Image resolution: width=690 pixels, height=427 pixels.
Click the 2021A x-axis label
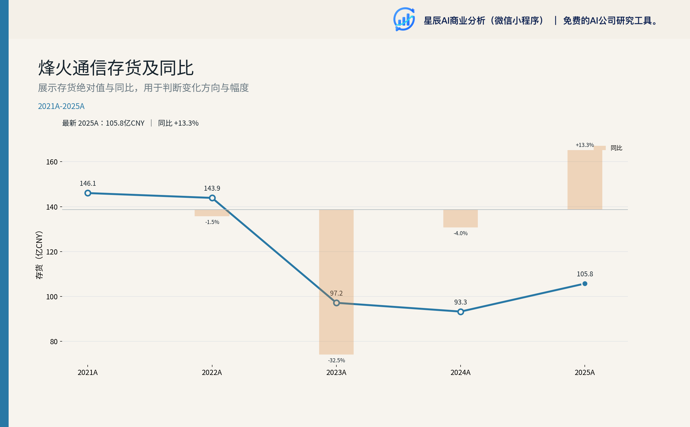tap(88, 373)
